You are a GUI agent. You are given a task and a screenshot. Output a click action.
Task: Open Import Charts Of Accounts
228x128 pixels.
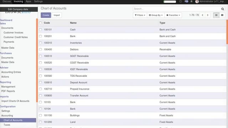coord(15,101)
